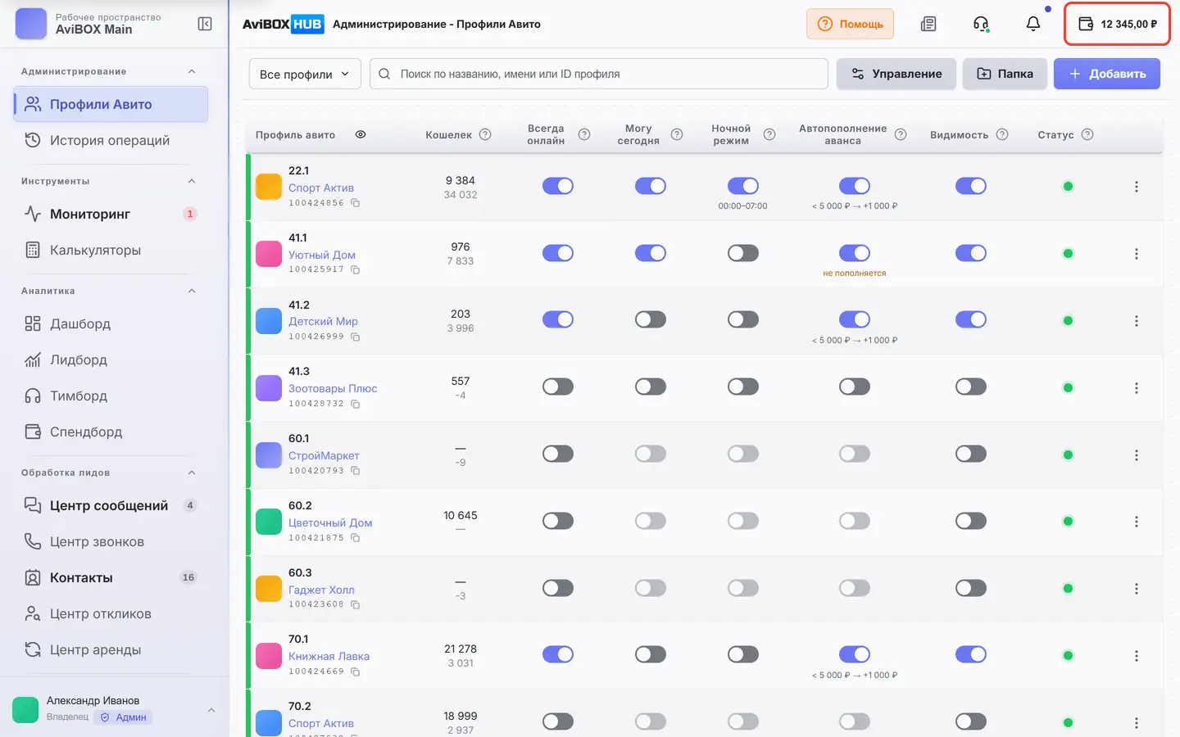
Task: Open three-dot menu for Книжная Лавка
Action: [1137, 656]
